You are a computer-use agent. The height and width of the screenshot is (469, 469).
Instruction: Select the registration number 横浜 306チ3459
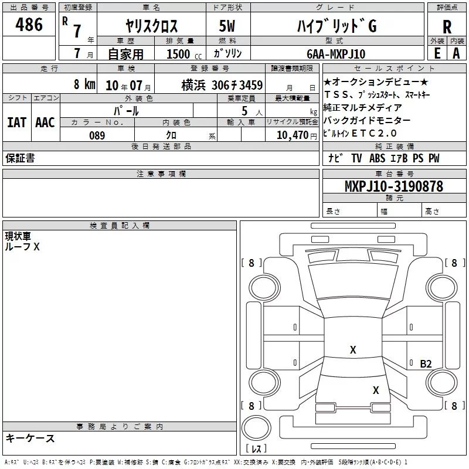coord(222,85)
